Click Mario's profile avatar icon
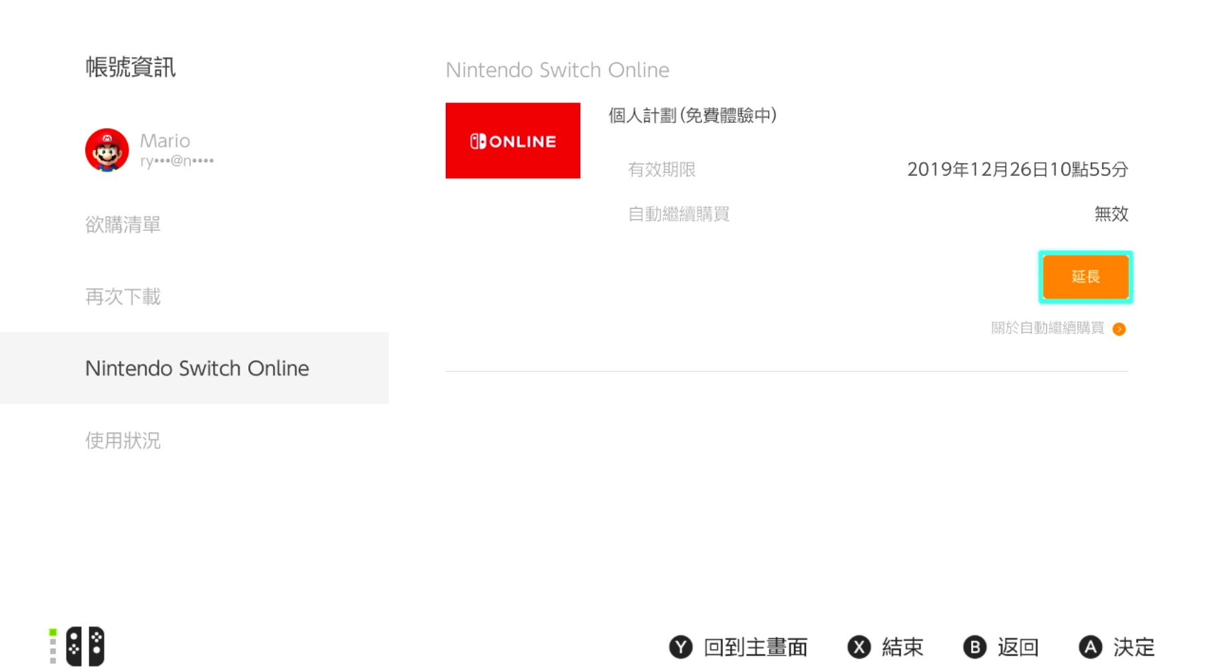Viewport: 1206px width, 670px height. coord(106,150)
